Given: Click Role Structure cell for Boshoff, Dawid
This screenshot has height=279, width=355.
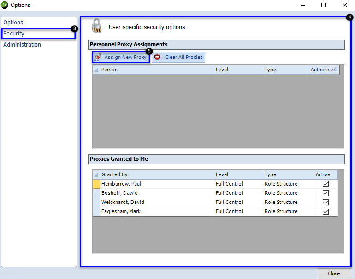Looking at the screenshot, I should coord(289,193).
